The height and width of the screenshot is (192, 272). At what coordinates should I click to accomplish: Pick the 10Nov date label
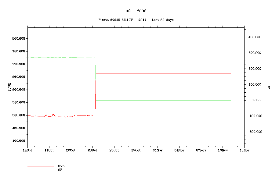[223, 150]
